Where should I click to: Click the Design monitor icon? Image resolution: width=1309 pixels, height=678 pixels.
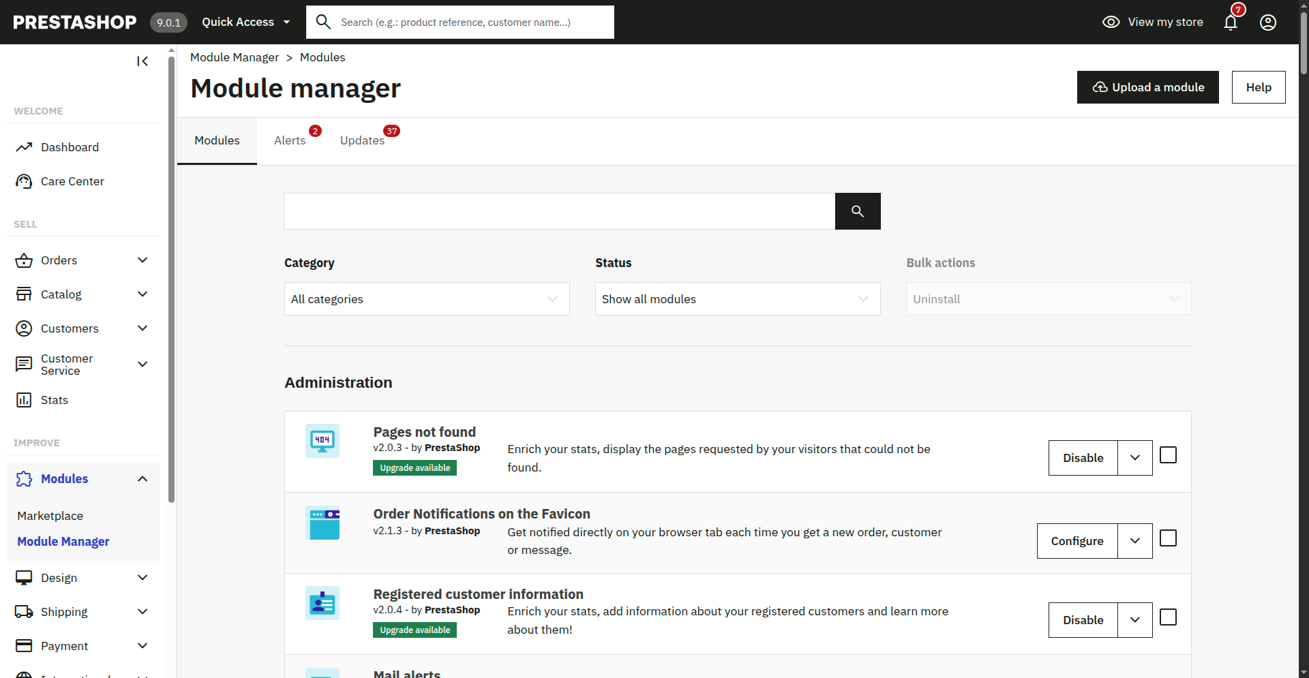pos(24,578)
